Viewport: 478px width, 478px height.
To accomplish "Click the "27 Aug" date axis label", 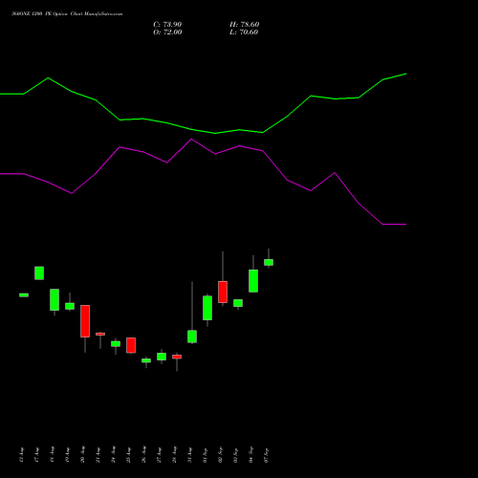I will 160,455.
